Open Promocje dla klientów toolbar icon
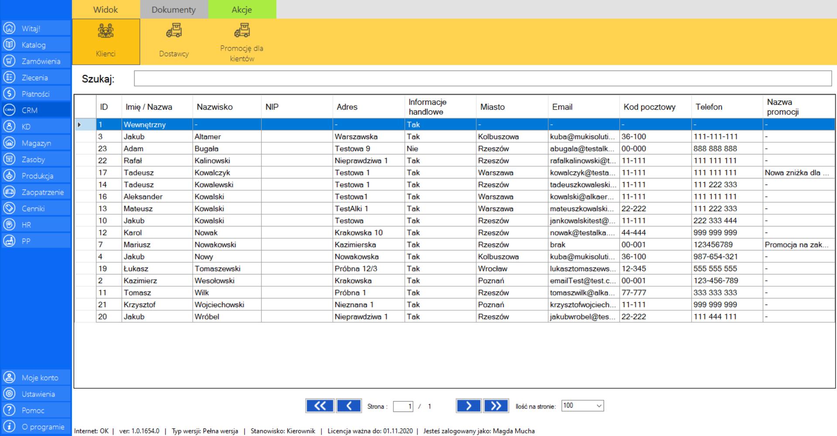The width and height of the screenshot is (837, 436). (242, 31)
